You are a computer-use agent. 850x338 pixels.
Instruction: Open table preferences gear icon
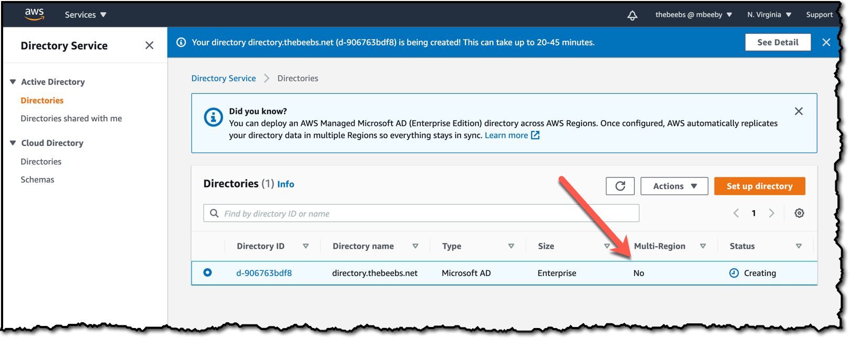pos(799,213)
